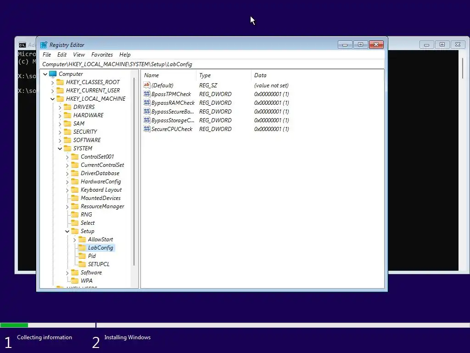Click the Select folder icon

[75, 223]
